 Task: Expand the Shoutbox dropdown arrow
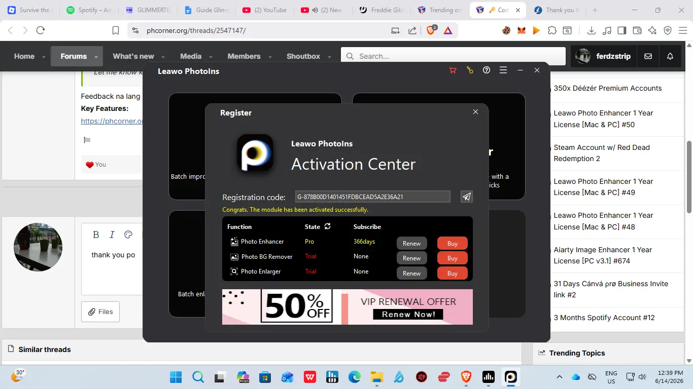pos(329,57)
